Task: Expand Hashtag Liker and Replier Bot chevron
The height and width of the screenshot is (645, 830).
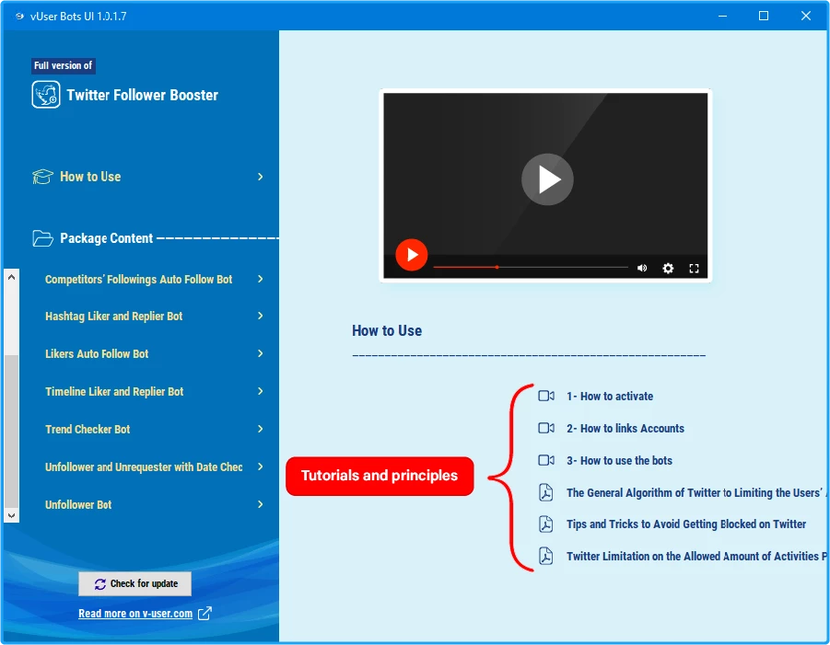Action: click(260, 316)
